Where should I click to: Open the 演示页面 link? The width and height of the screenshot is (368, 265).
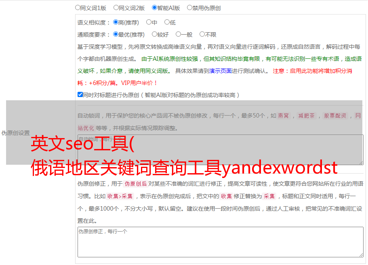(221, 71)
